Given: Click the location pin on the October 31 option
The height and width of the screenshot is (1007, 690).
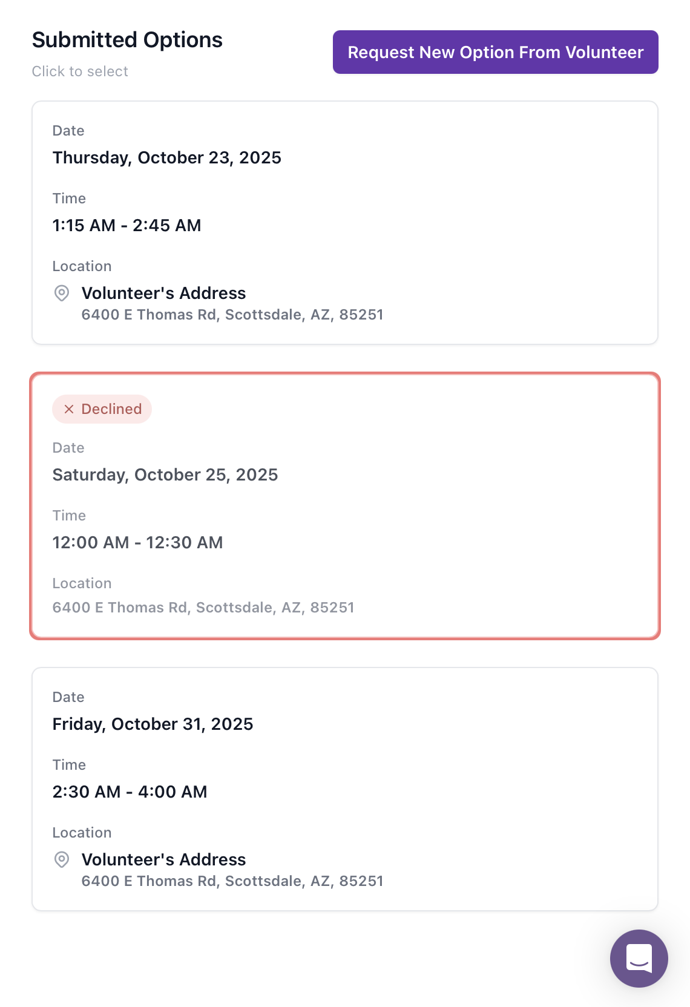Looking at the screenshot, I should pos(61,860).
